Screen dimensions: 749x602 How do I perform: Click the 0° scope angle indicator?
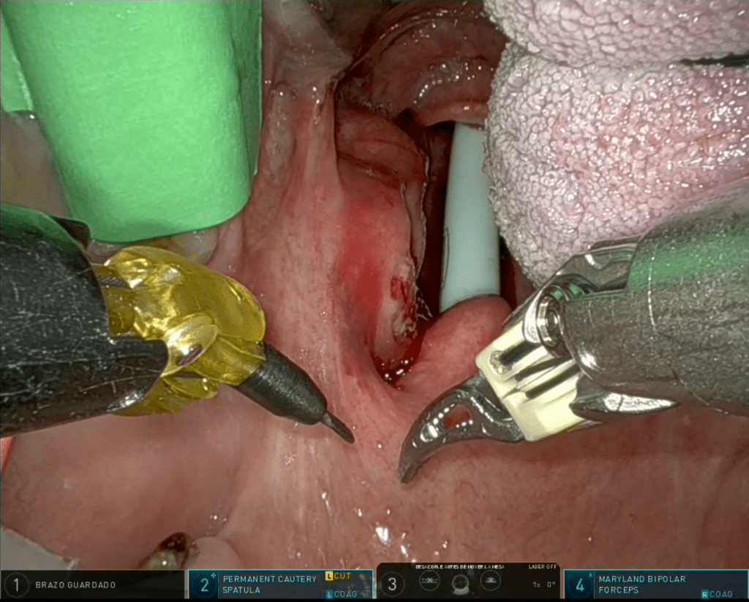[x=550, y=585]
